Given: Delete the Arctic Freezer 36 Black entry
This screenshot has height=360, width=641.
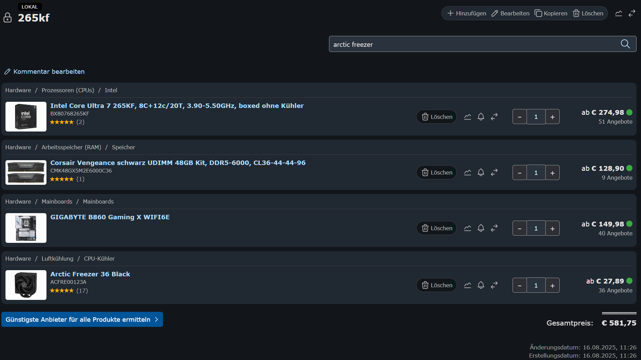Looking at the screenshot, I should point(436,285).
